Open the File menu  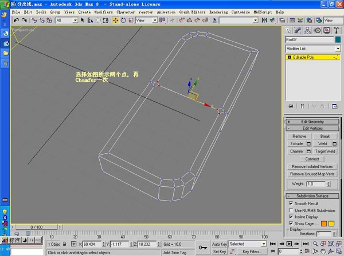(x=16, y=12)
